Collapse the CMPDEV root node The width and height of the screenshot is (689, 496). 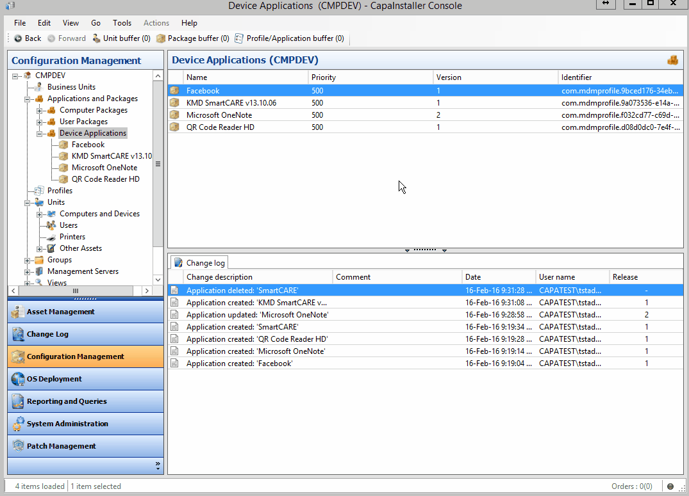tap(15, 76)
